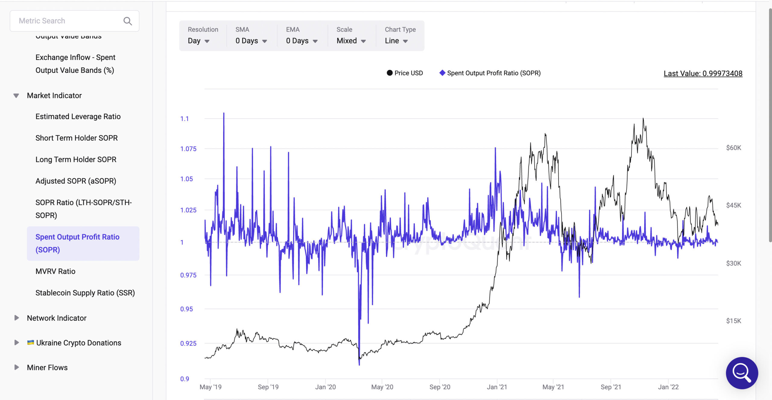Select Spent Output Profit Ratio (SOPR) item
This screenshot has width=772, height=400.
click(x=83, y=243)
